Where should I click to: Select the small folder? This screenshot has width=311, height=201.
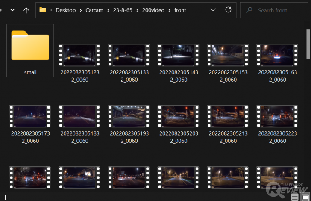[x=30, y=50]
